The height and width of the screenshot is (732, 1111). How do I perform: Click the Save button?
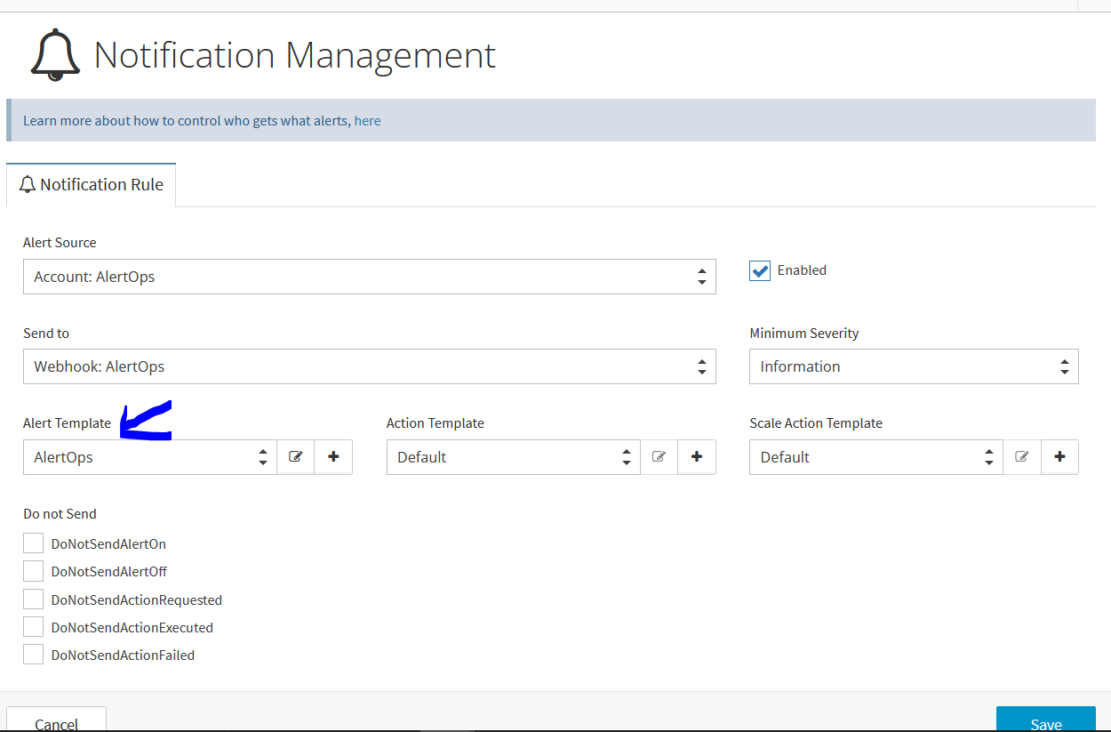[x=1045, y=721]
